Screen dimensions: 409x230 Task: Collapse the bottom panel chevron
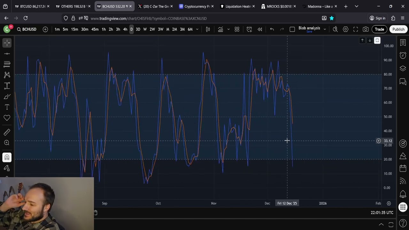coord(381,224)
